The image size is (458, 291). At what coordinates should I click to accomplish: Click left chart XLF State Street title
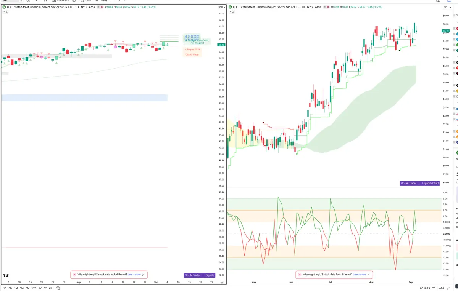50,7
